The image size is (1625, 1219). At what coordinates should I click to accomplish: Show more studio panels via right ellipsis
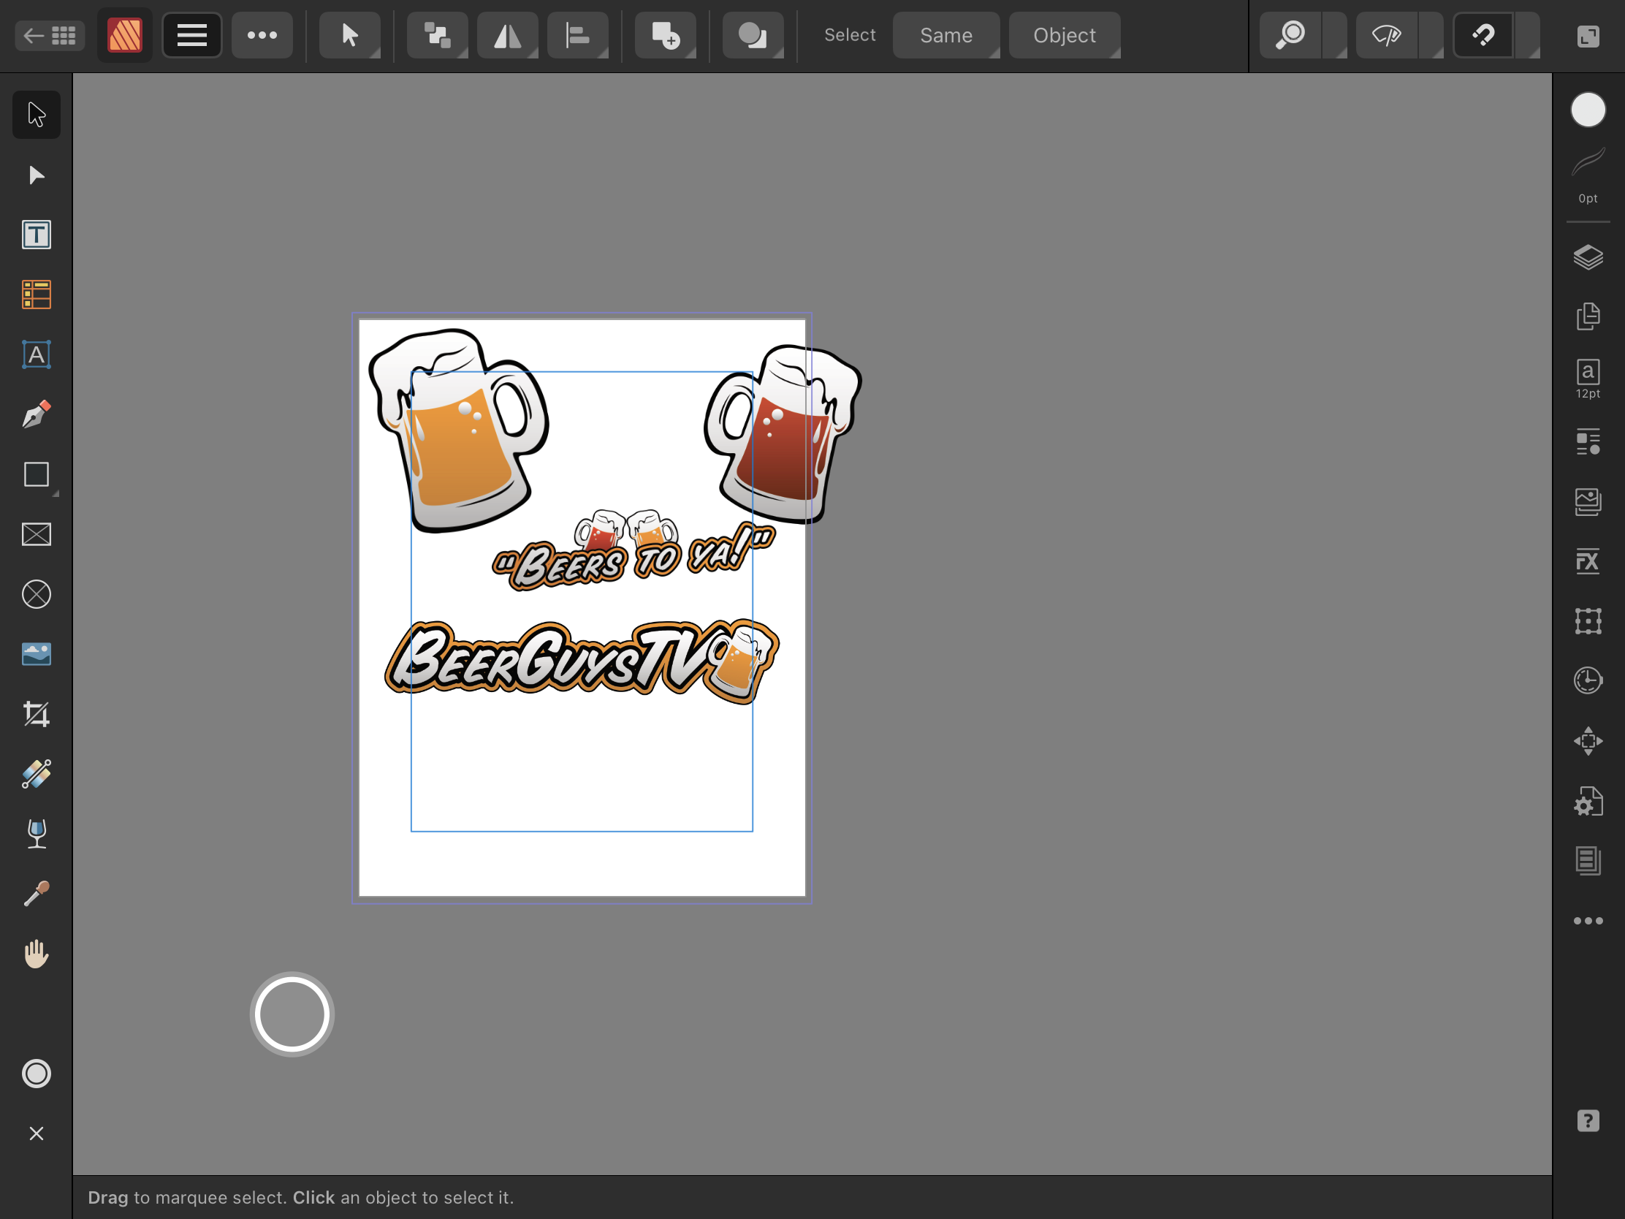tap(1588, 921)
